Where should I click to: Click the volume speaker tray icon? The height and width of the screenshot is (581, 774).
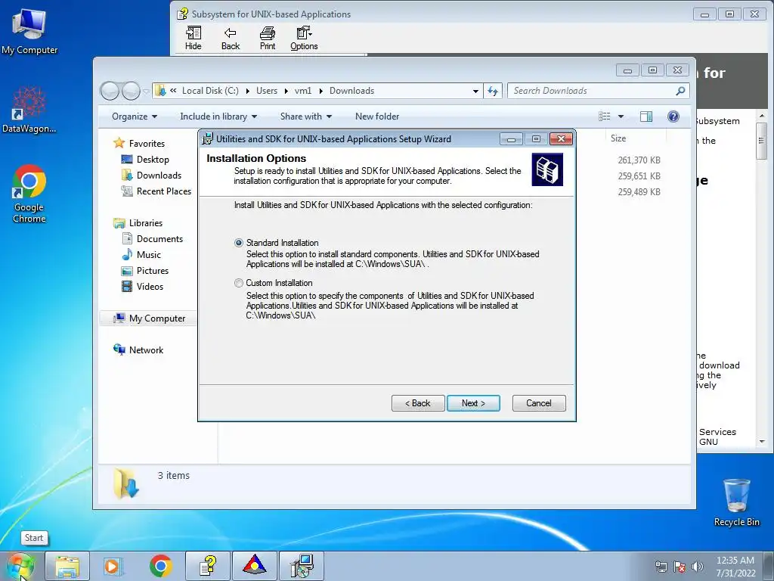coord(698,567)
